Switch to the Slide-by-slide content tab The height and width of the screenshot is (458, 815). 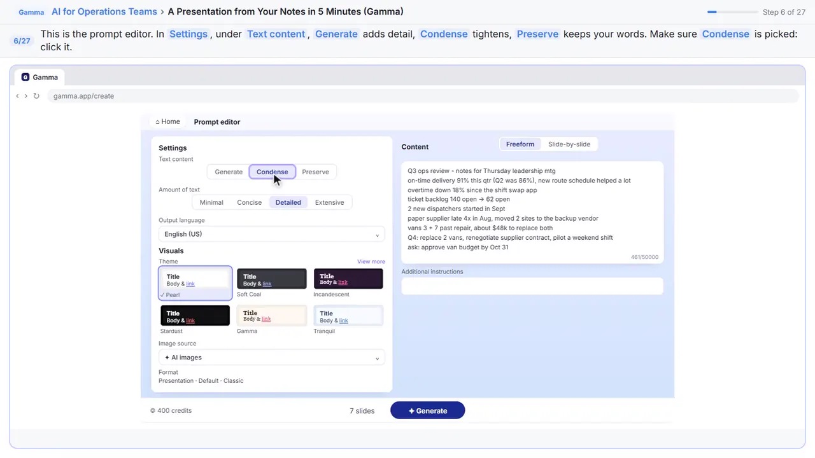coord(569,144)
